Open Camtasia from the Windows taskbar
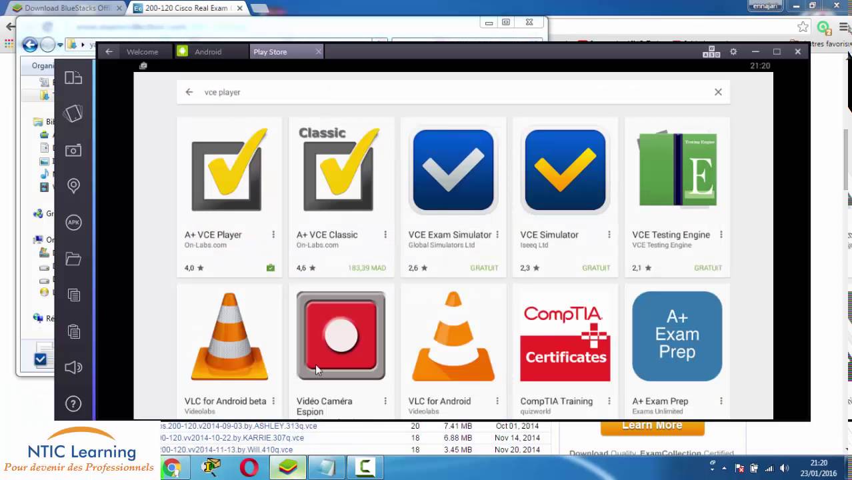 pos(365,468)
